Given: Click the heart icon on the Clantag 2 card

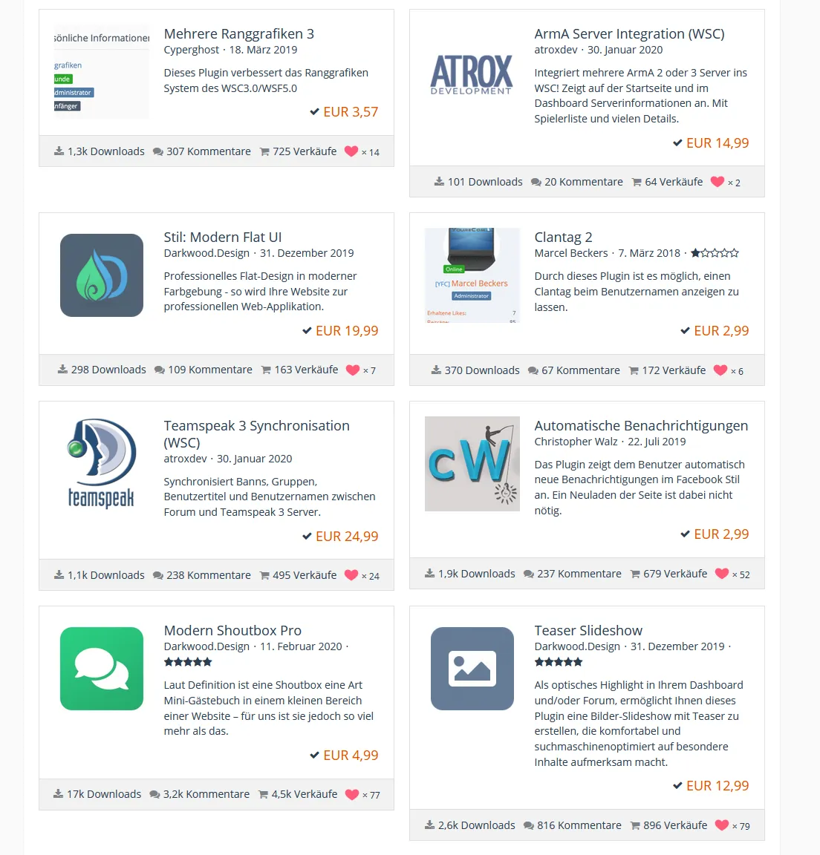Looking at the screenshot, I should 720,370.
